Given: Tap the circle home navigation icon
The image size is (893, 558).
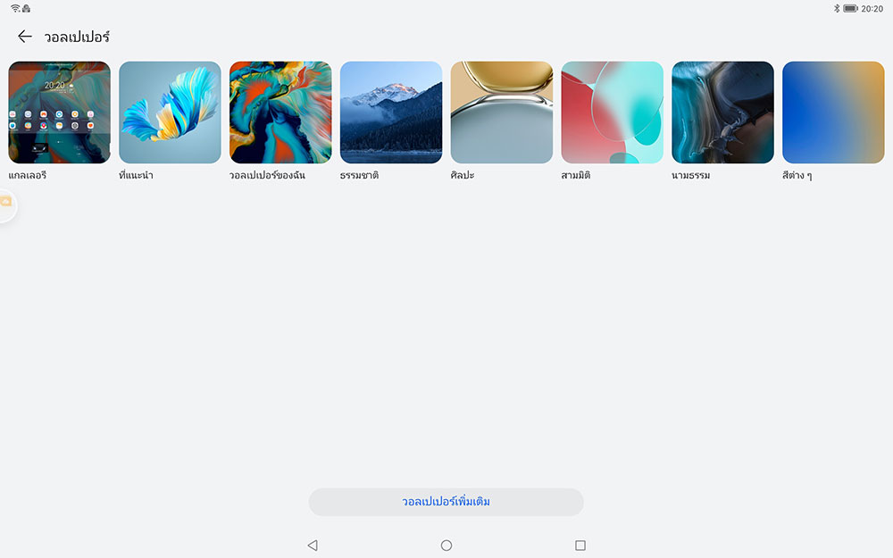Looking at the screenshot, I should pyautogui.click(x=446, y=546).
